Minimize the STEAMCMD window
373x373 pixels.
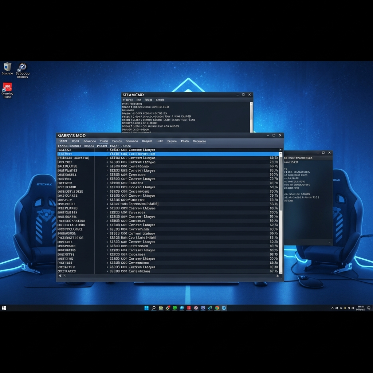tap(237, 95)
